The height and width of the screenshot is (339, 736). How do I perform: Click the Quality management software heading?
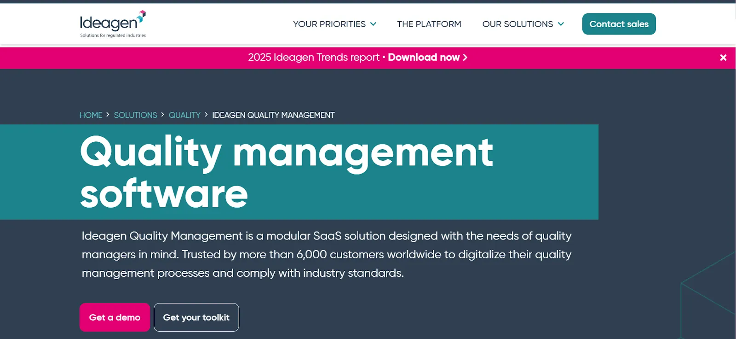(287, 172)
